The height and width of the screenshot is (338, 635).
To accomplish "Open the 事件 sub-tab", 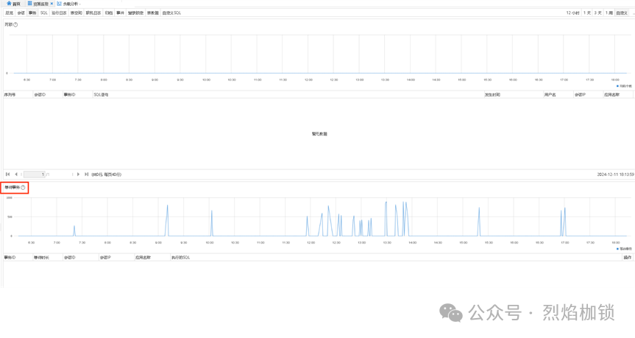I will tap(120, 13).
